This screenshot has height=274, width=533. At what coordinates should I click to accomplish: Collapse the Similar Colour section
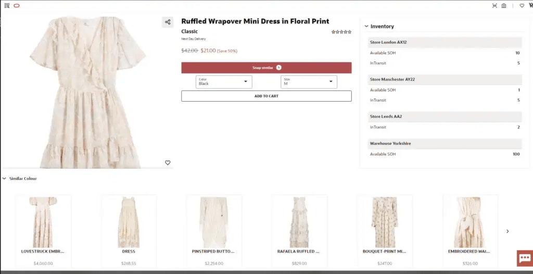tap(5, 179)
